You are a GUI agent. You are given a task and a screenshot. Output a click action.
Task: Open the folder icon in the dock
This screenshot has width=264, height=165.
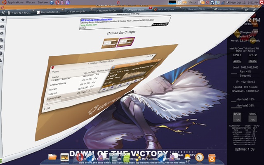click(52, 157)
